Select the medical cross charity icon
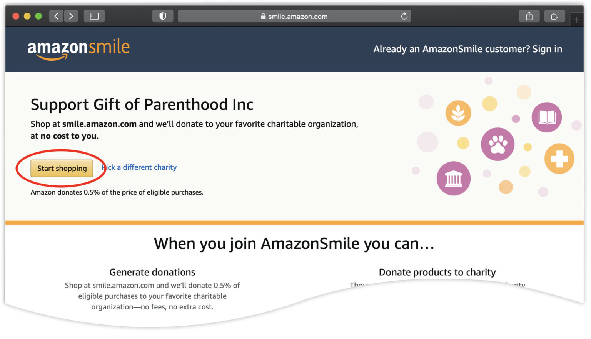Viewport: 591px width, 339px height. click(x=559, y=159)
